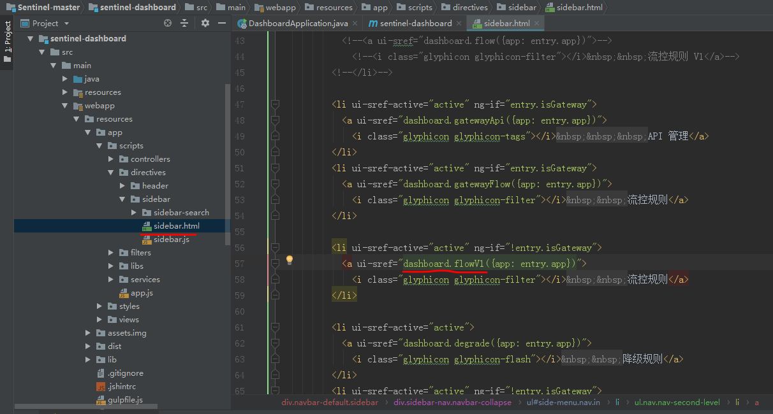
Task: Click the Project panel vertical scrollbar
Action: [228, 164]
